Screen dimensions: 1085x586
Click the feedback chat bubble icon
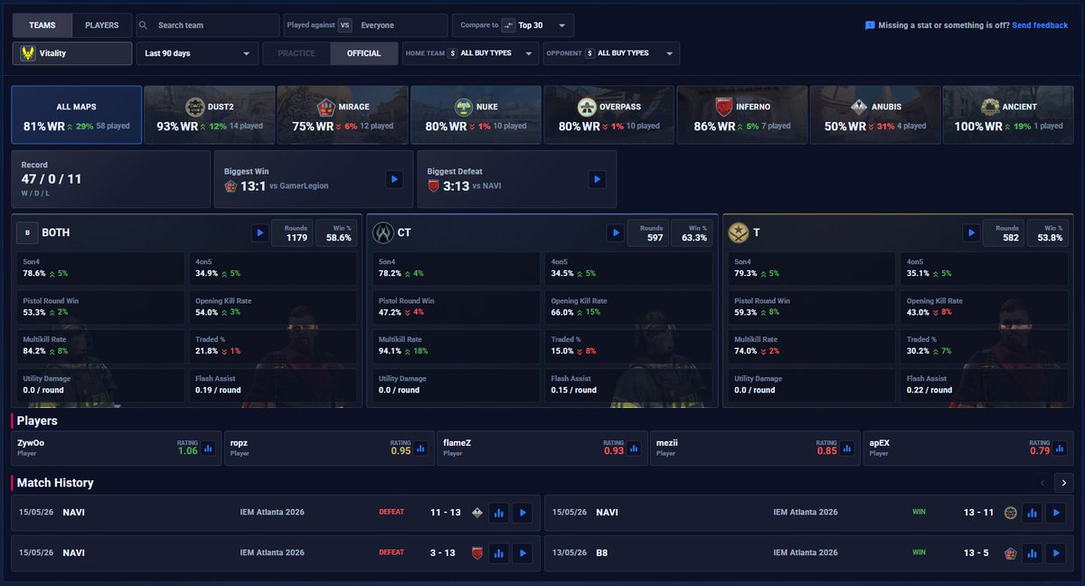pos(870,25)
